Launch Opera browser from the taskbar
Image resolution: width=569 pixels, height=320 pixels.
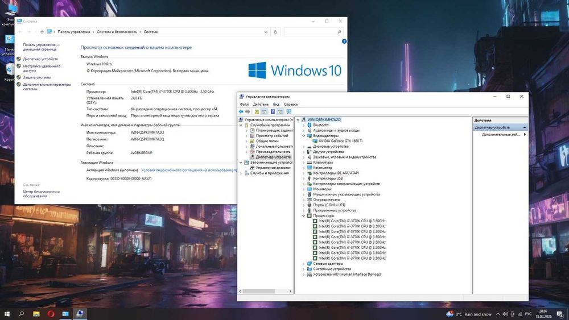(x=51, y=314)
